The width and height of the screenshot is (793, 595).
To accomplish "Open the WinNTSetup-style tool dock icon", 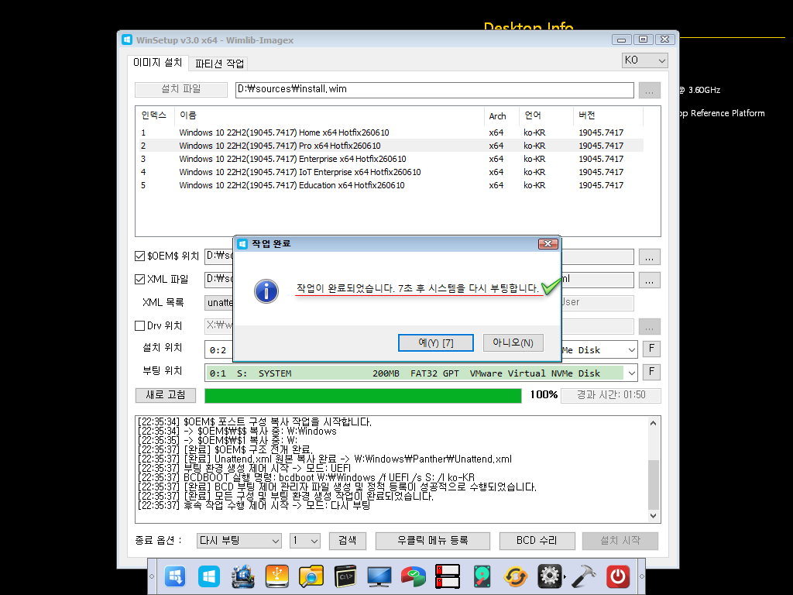I will click(242, 576).
